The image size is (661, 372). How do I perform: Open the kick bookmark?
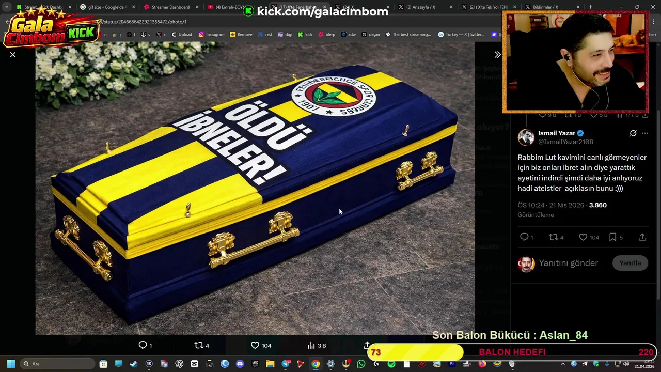[x=305, y=35]
